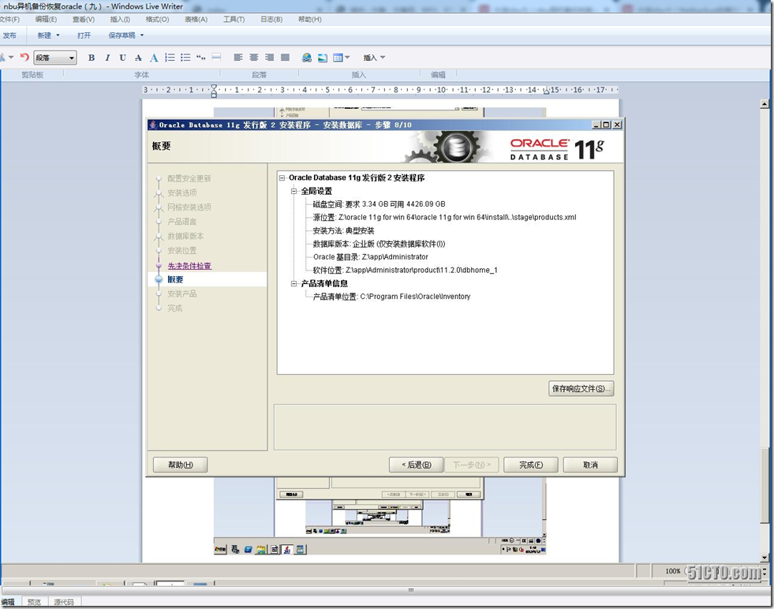Image resolution: width=774 pixels, height=609 pixels.
Task: Apply blockquote formatting
Action: coord(201,58)
